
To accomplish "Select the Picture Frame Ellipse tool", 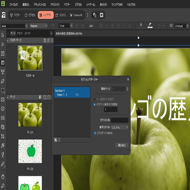I will (3, 109).
